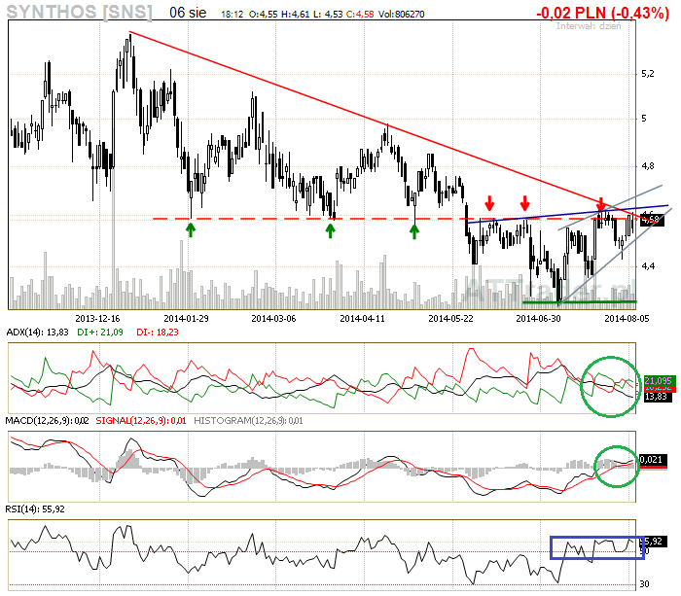Click the 2014-05-22 date axis label
681x596 pixels.
[450, 319]
